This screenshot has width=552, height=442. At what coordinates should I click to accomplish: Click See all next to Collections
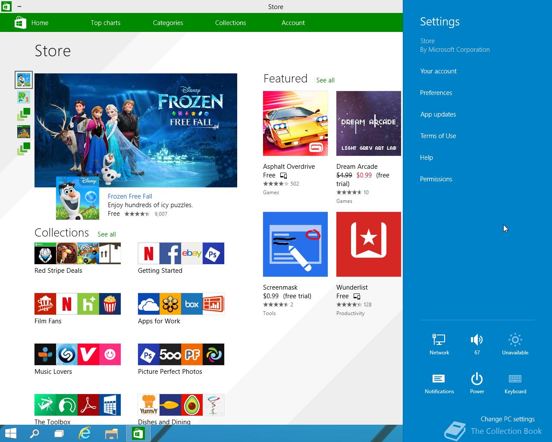coord(107,234)
